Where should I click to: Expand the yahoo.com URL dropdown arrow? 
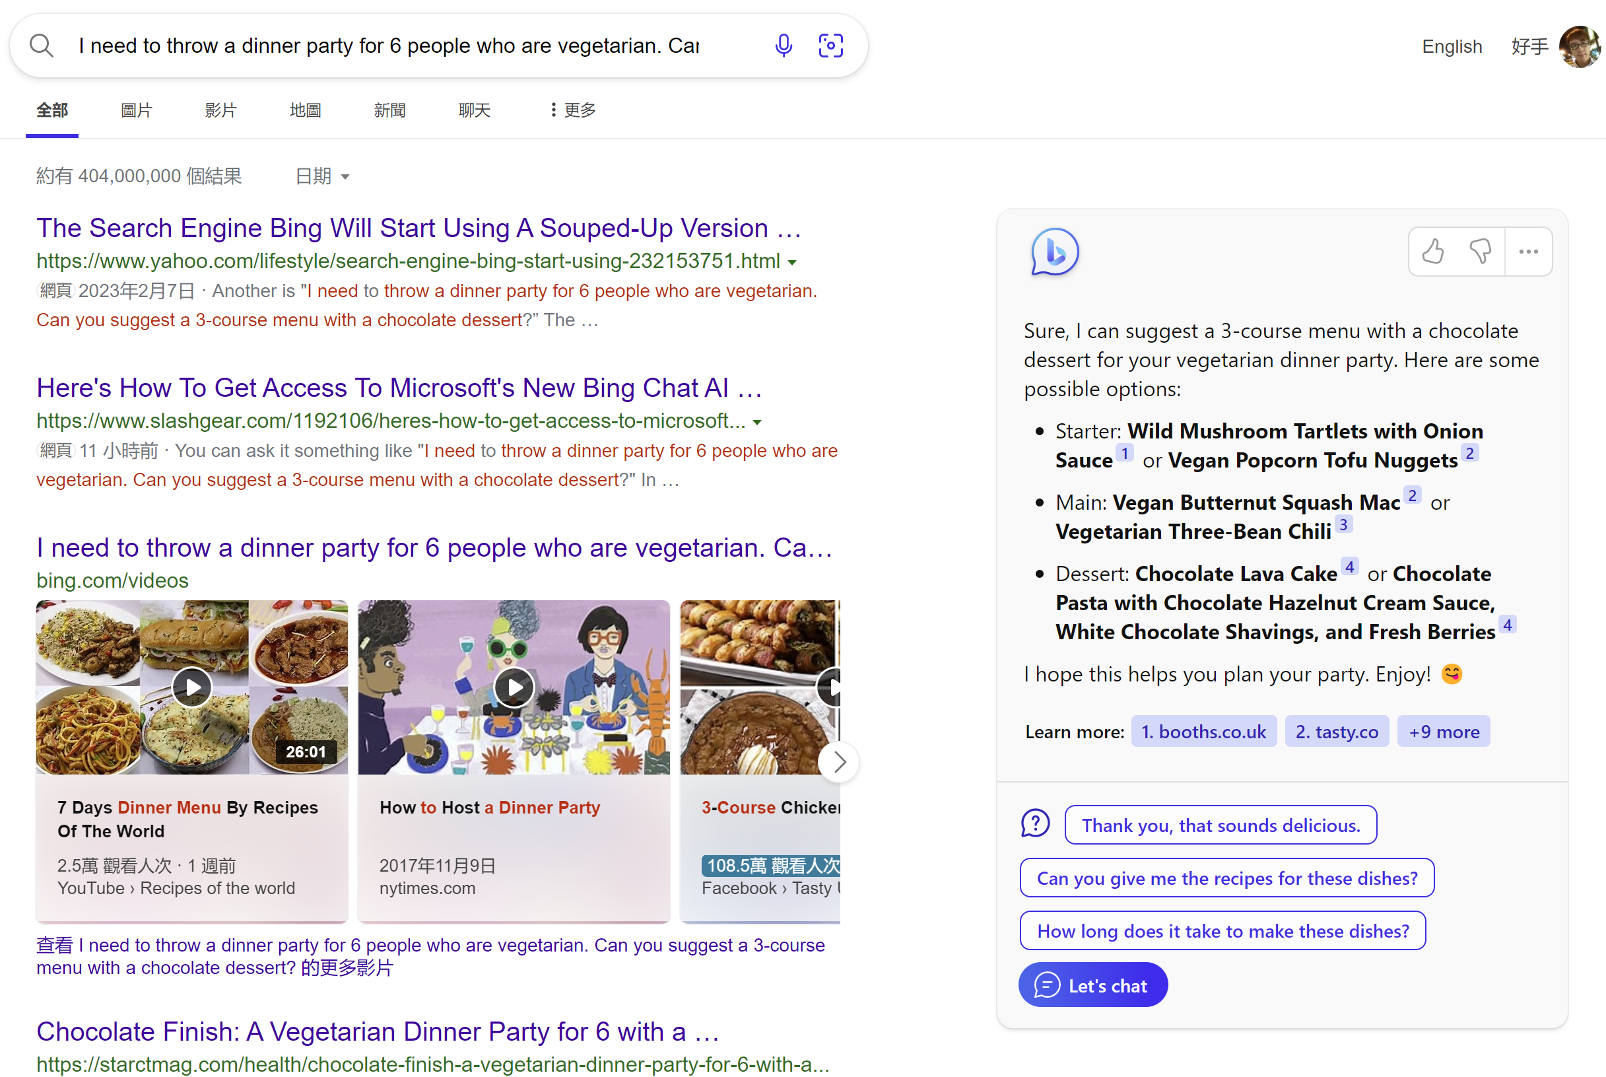point(791,262)
